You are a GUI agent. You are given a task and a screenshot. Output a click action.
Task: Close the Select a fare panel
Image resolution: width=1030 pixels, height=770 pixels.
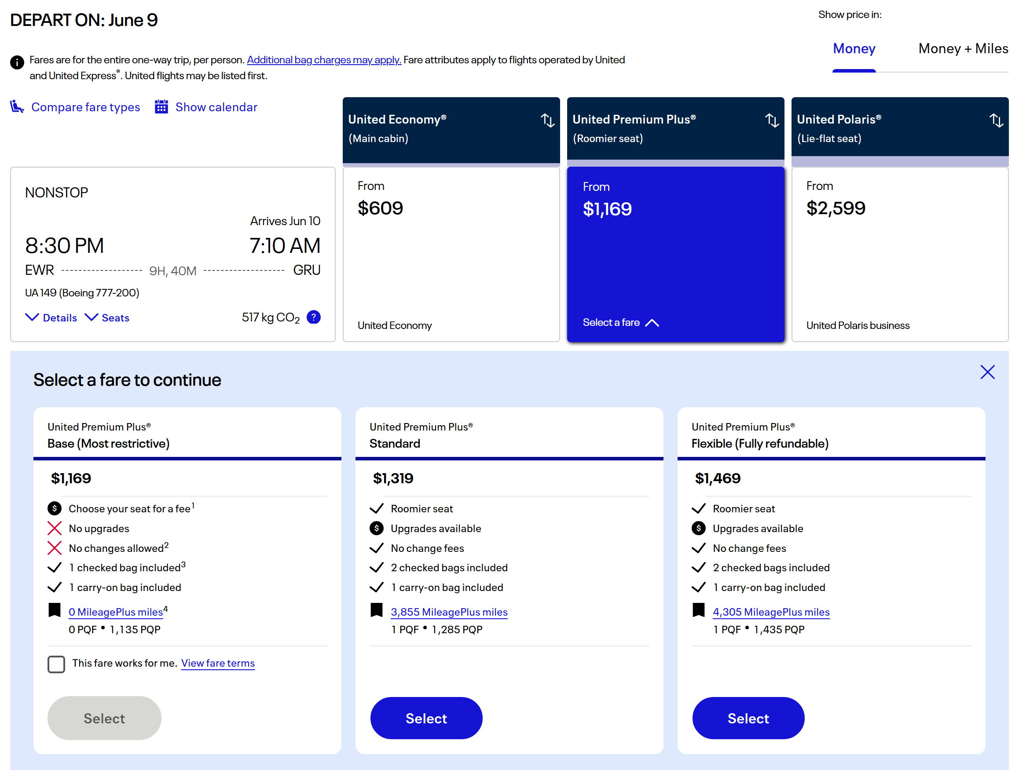coord(987,372)
